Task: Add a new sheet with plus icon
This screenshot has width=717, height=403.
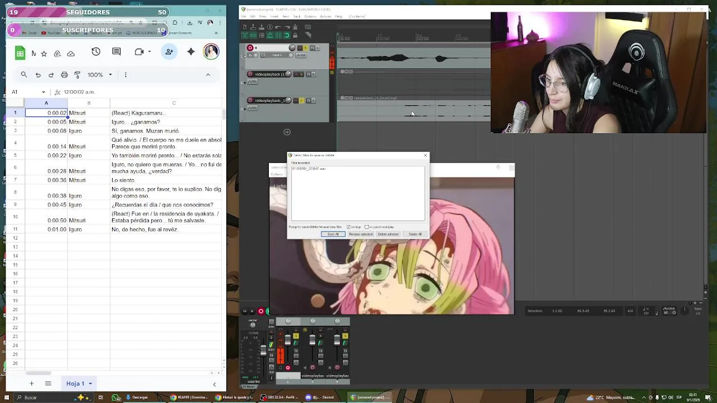Action: (31, 383)
